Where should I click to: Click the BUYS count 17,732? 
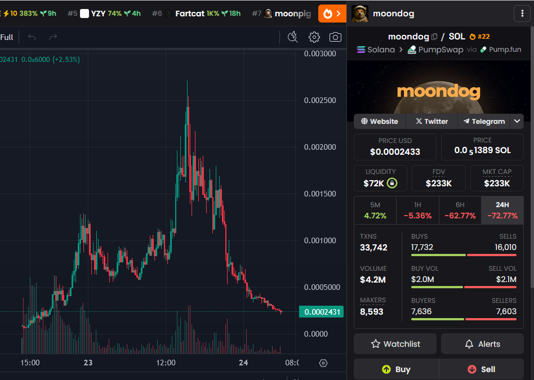tap(422, 247)
